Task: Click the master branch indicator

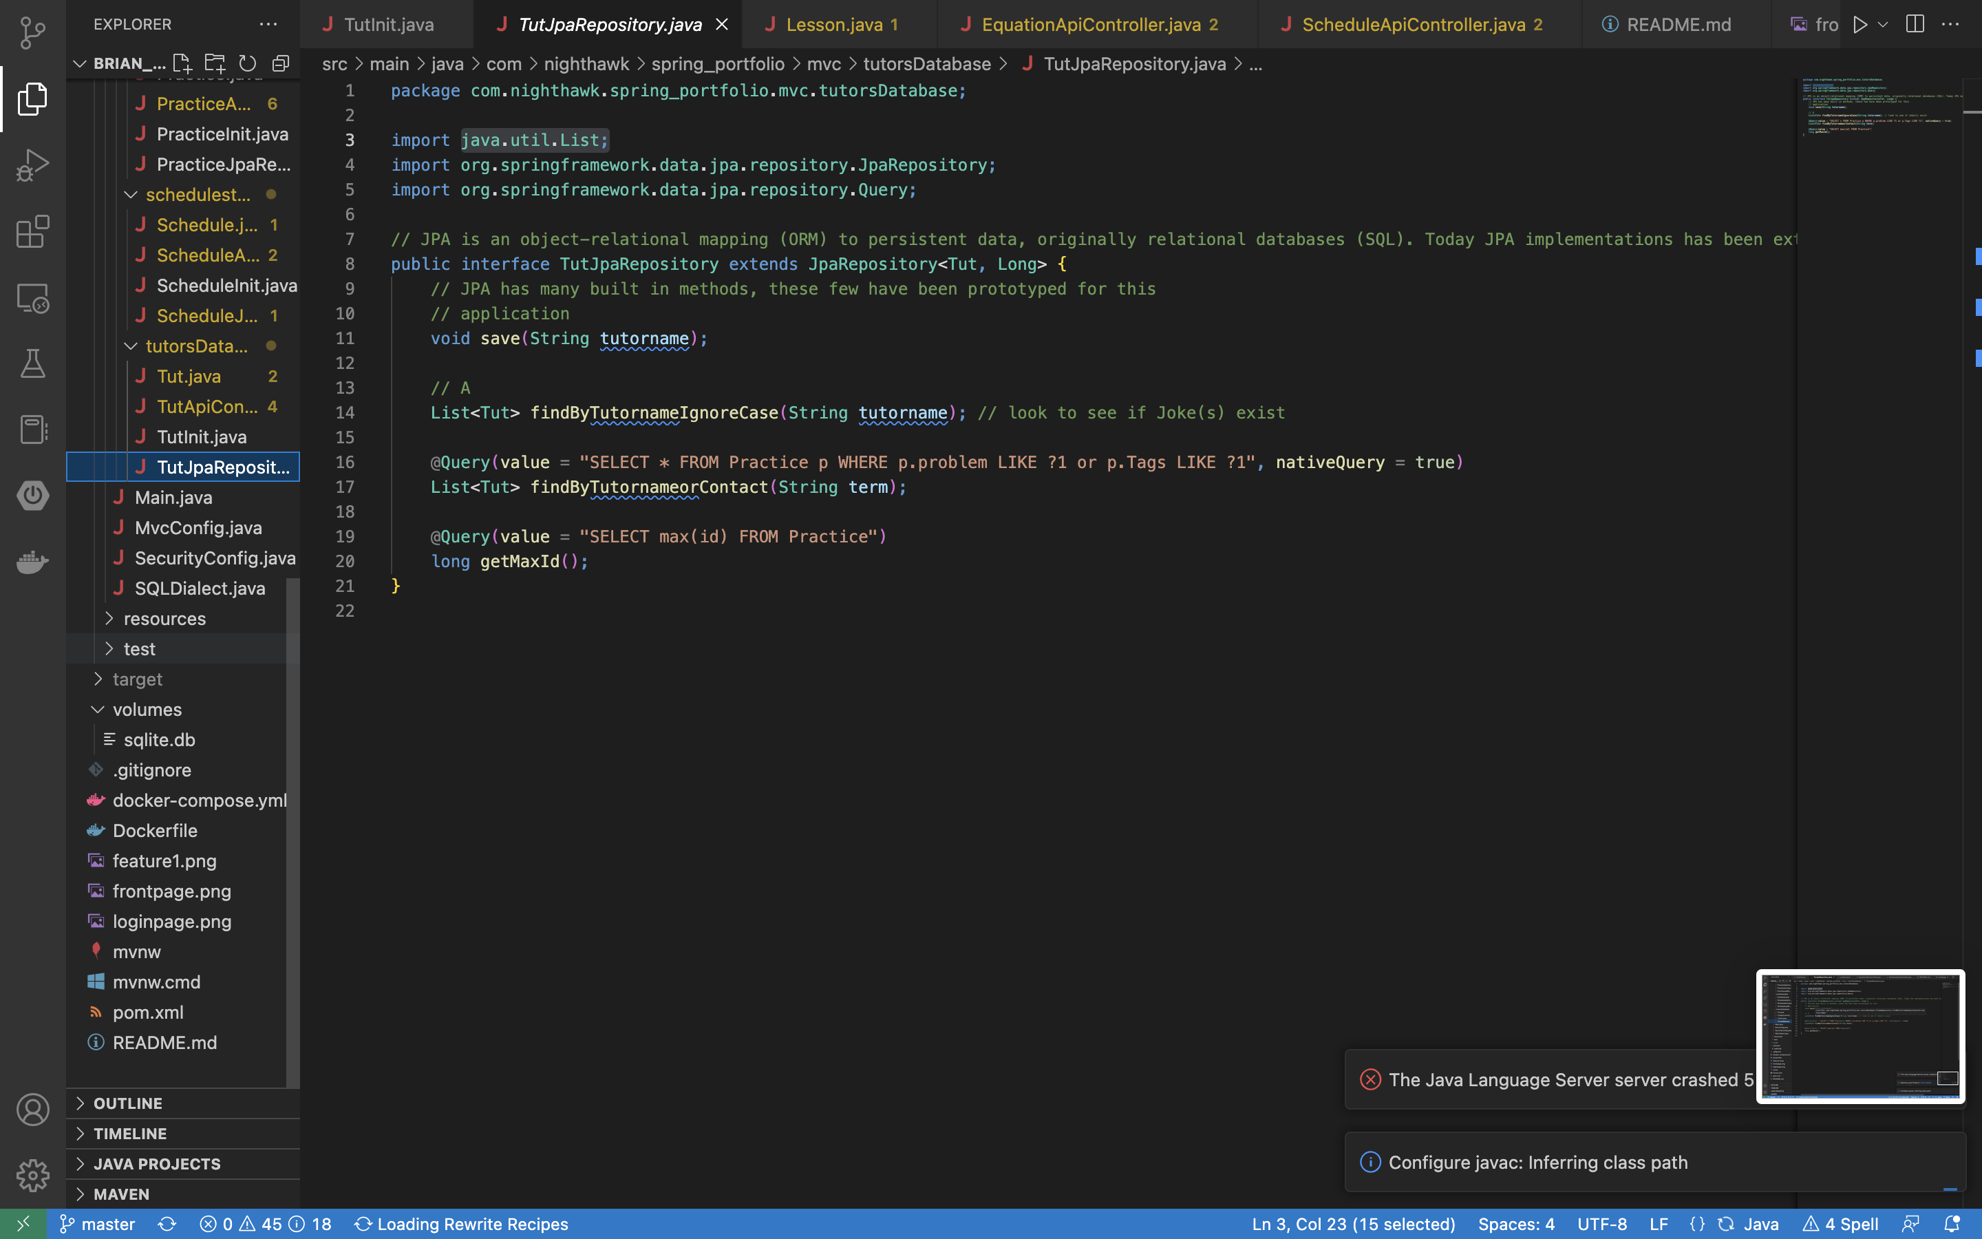Action: click(x=98, y=1223)
